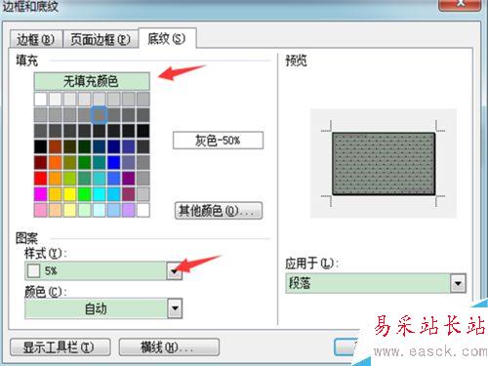Select the bright red fill swatch
The height and width of the screenshot is (366, 488).
pos(41,179)
